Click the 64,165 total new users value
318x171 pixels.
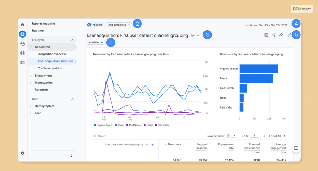tap(177, 160)
